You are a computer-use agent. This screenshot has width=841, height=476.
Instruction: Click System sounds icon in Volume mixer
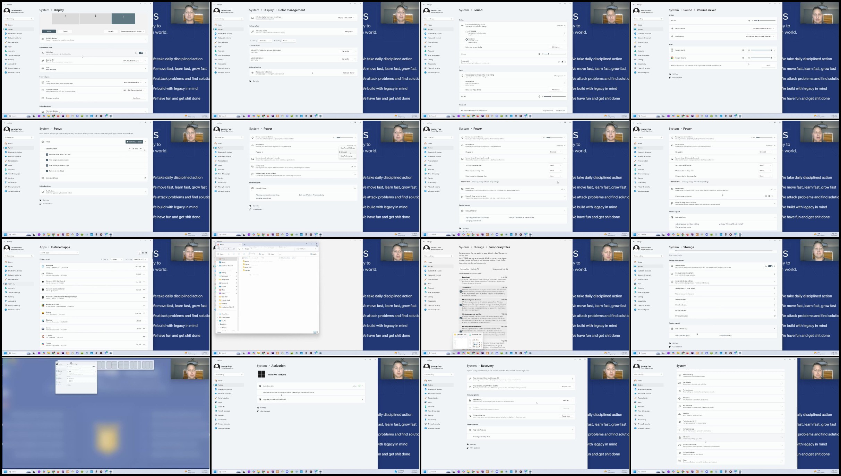672,50
